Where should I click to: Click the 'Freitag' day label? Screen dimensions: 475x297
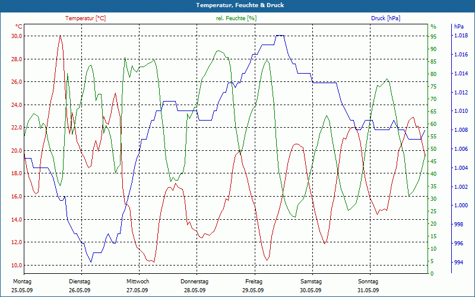tap(254, 282)
